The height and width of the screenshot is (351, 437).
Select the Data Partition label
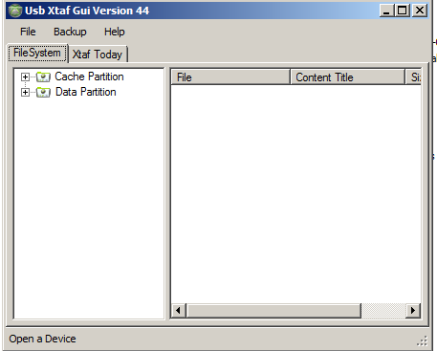coord(86,92)
